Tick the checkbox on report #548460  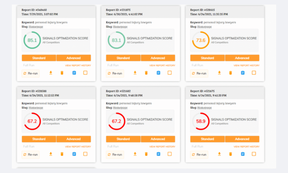(85, 73)
